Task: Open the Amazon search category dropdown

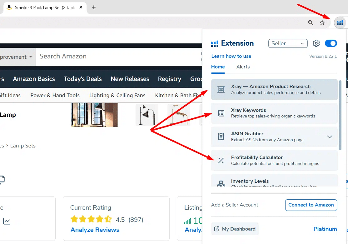Action: (17, 57)
